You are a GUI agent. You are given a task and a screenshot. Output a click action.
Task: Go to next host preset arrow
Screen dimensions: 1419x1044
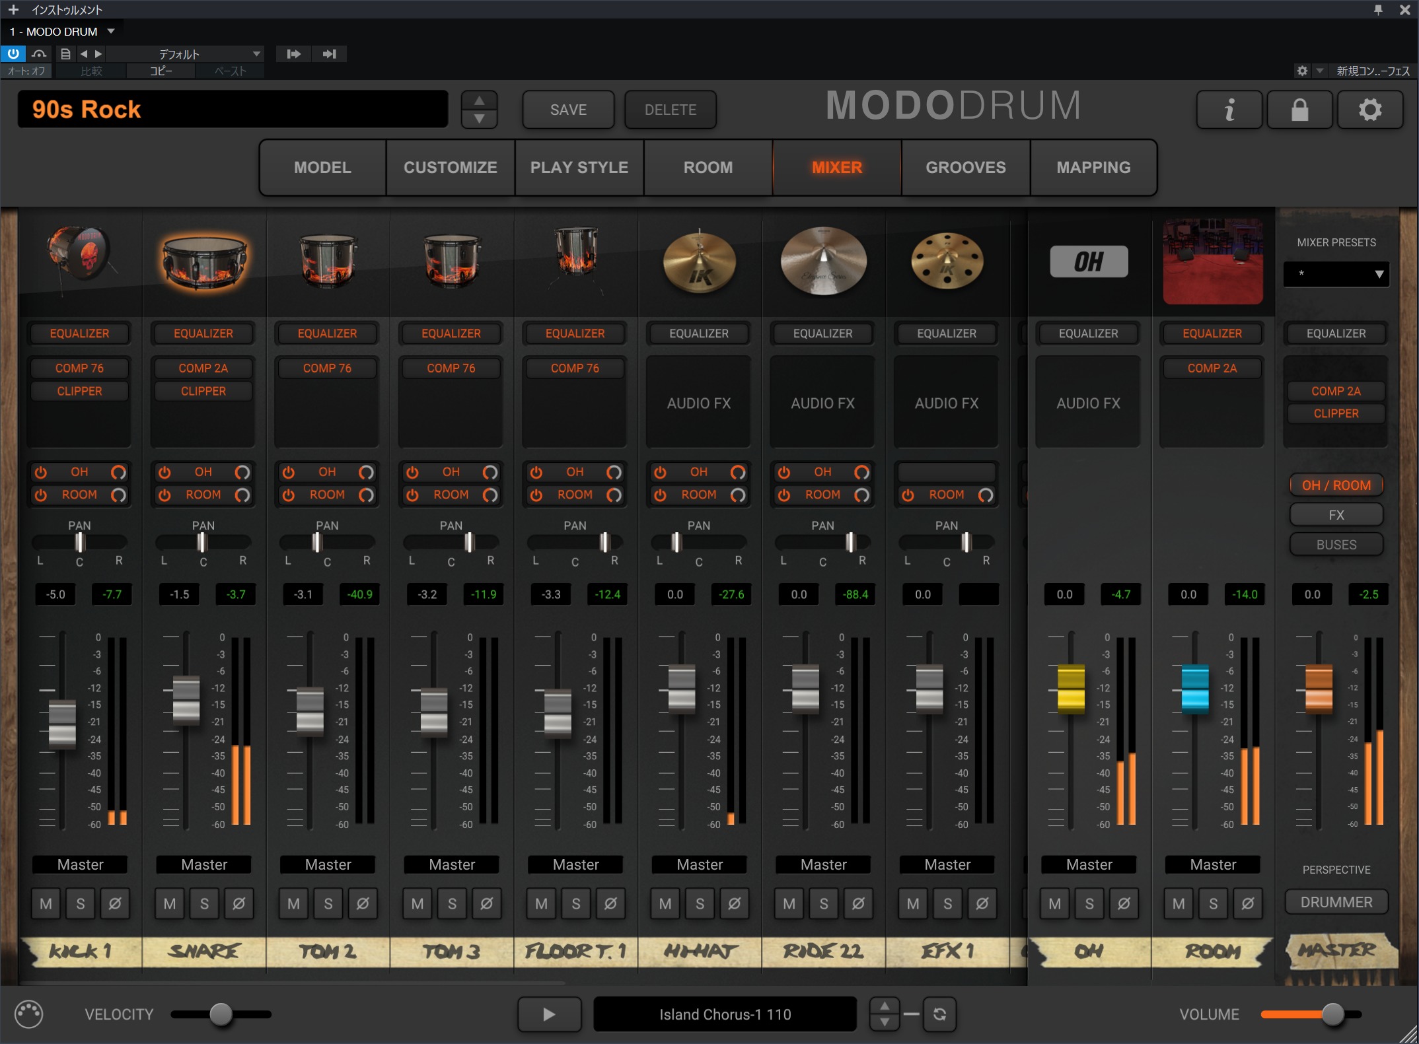pyautogui.click(x=98, y=53)
